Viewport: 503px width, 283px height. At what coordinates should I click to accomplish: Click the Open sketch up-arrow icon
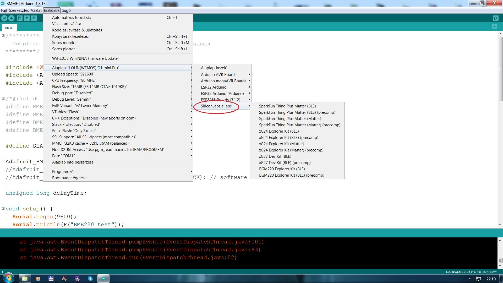pyautogui.click(x=27, y=18)
